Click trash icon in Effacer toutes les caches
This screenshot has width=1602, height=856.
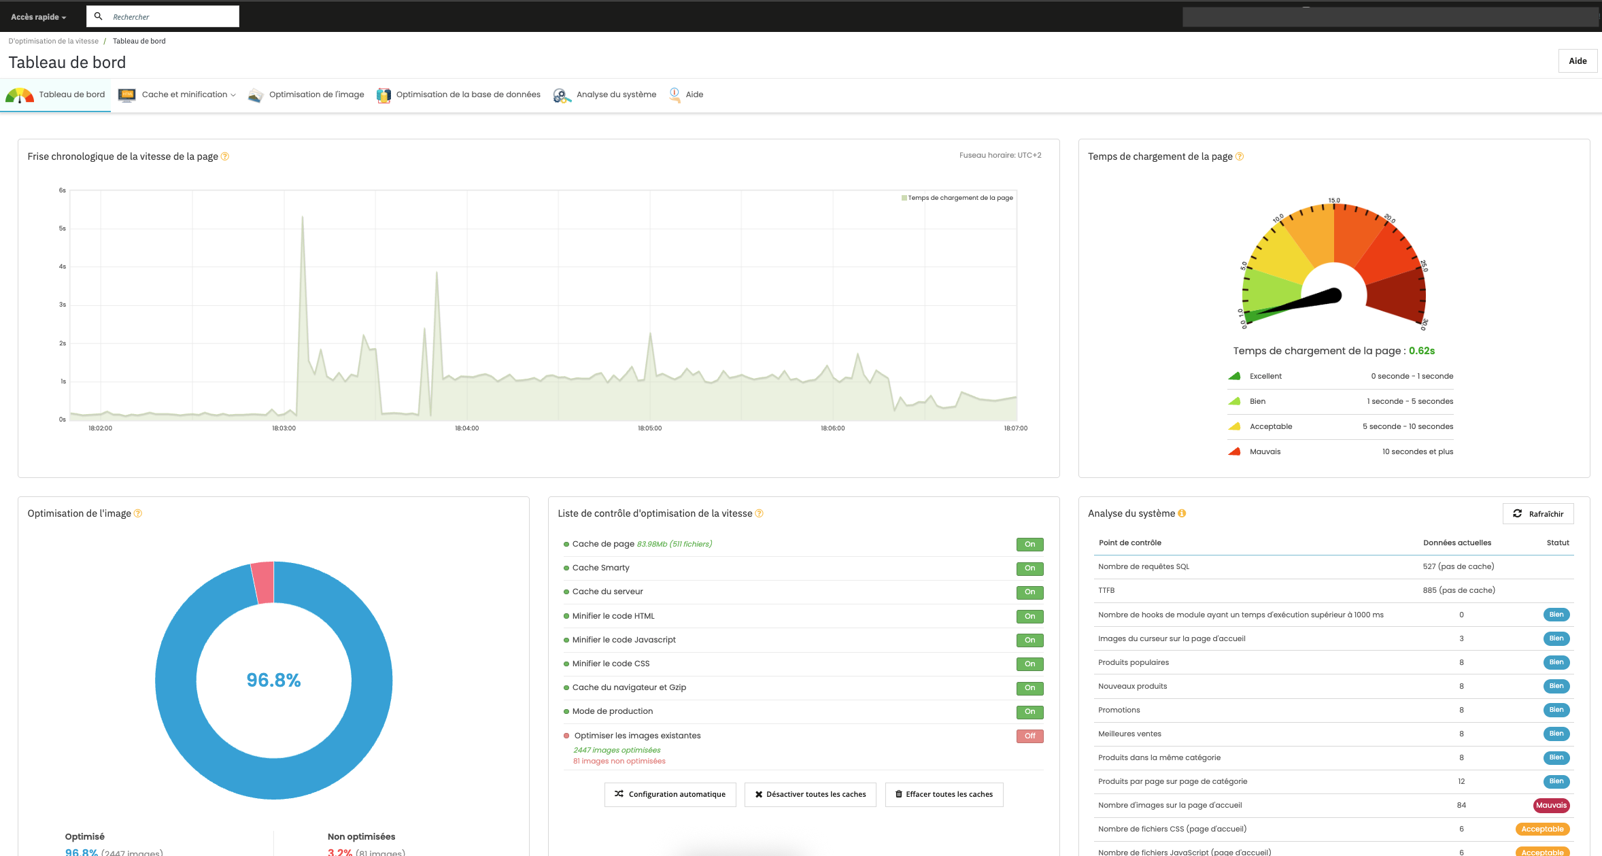(899, 794)
